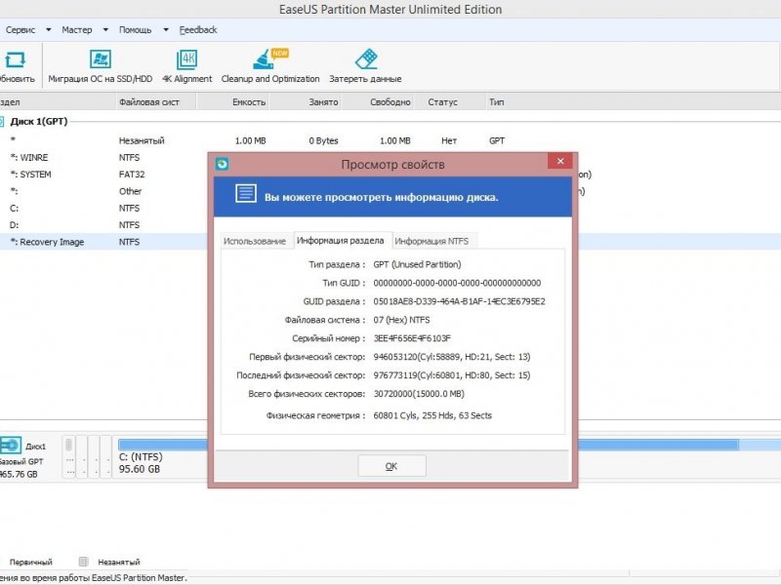Image resolution: width=781 pixels, height=585 pixels.
Task: Select the unallocated 1.00 MB partition row
Action: 390,140
